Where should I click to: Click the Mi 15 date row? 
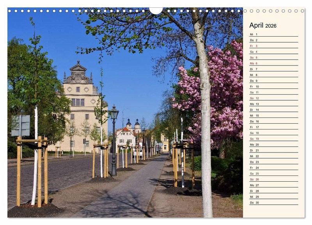273,115
